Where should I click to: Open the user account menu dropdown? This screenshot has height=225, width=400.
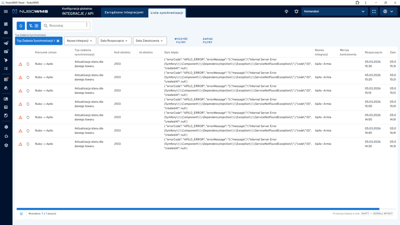click(x=388, y=12)
